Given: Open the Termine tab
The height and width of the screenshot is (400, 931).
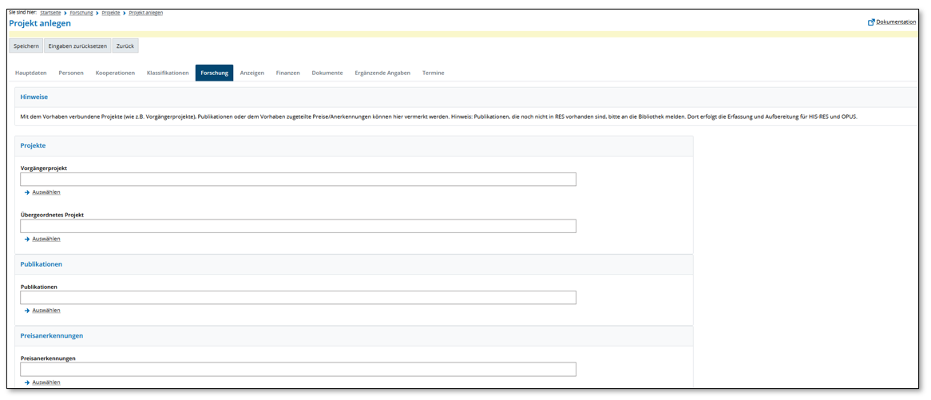Looking at the screenshot, I should coord(433,73).
